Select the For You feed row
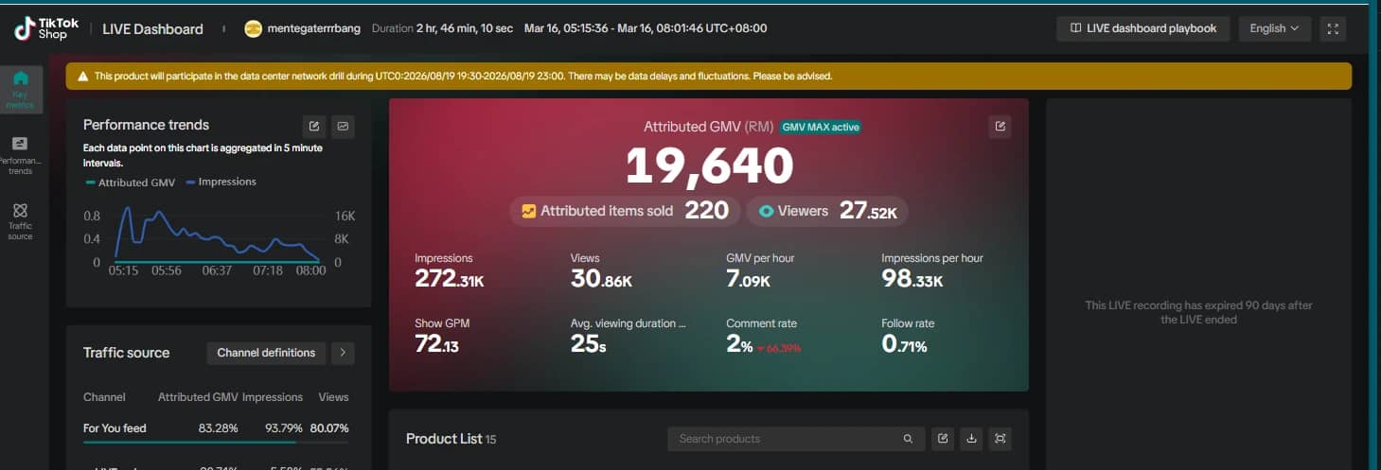Viewport: 1381px width, 470px height. 216,428
